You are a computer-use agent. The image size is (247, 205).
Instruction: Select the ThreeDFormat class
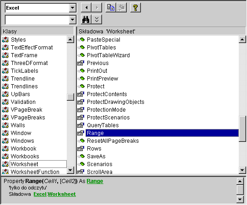(29, 63)
